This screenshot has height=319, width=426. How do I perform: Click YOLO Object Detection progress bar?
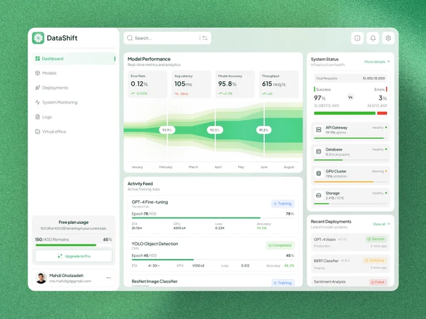pos(213,260)
